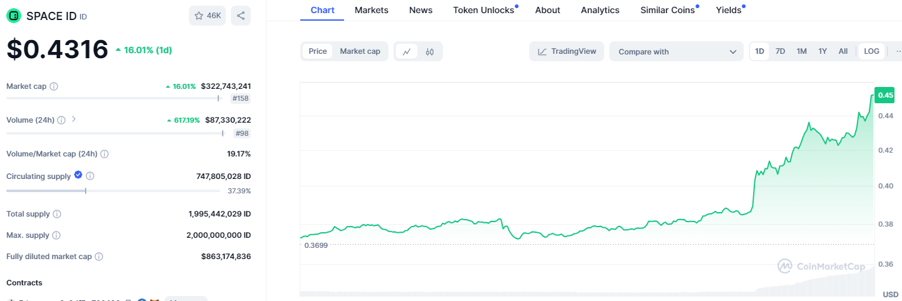Toggle the LOG scale option
The width and height of the screenshot is (902, 301).
pyautogui.click(x=871, y=51)
